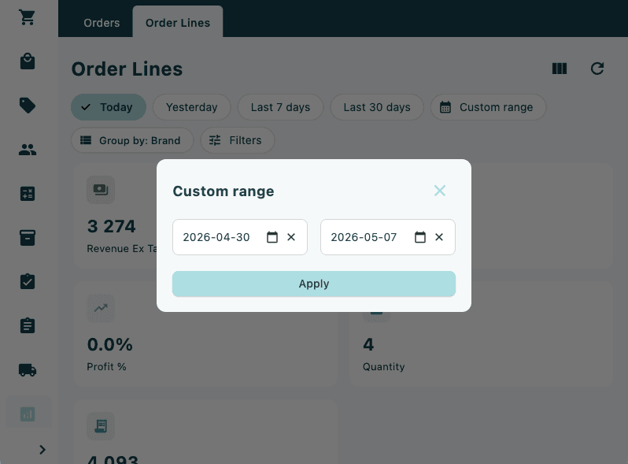
Task: Open the Custom range chip
Action: (x=488, y=107)
